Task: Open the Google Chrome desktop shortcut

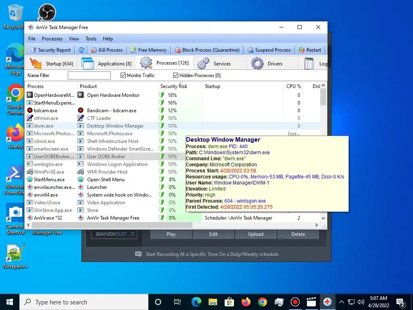Action: point(15,100)
